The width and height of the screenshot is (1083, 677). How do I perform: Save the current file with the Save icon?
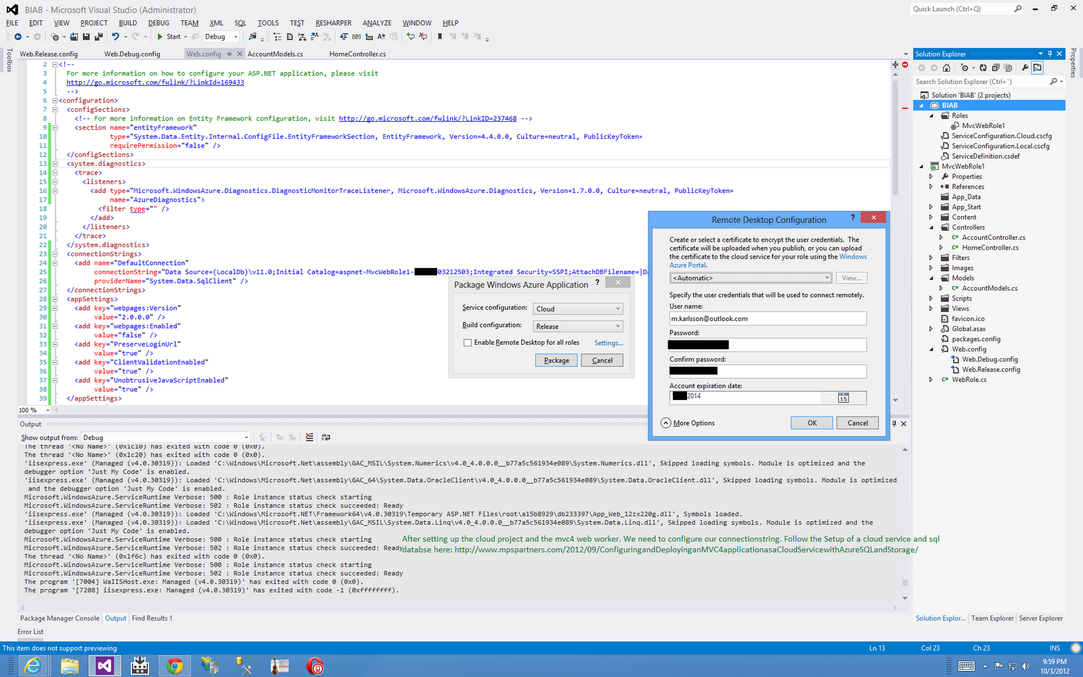87,37
